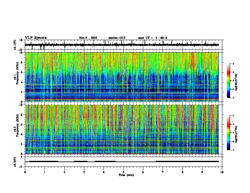Screen dimensions: 250x193
Task: Click time axis tick label "8"
Action: point(182,172)
